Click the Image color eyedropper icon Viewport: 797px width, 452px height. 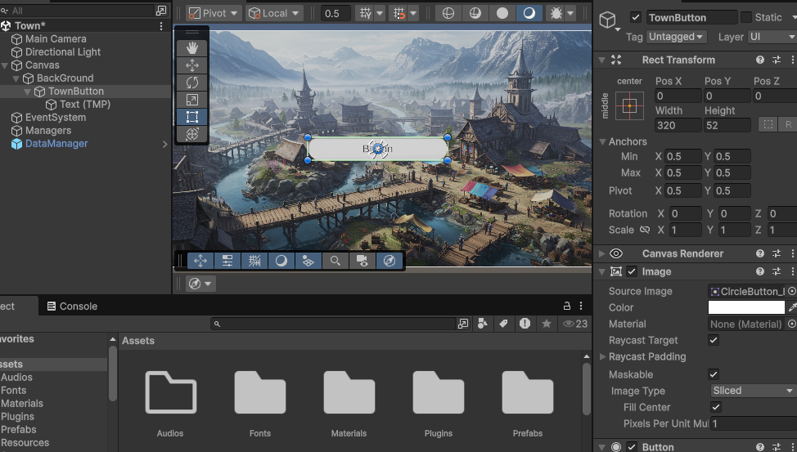click(791, 307)
